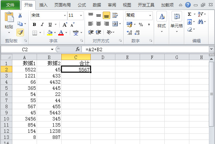Switch to the 数据 Data tab
215x144 pixels.
pyautogui.click(x=97, y=5)
